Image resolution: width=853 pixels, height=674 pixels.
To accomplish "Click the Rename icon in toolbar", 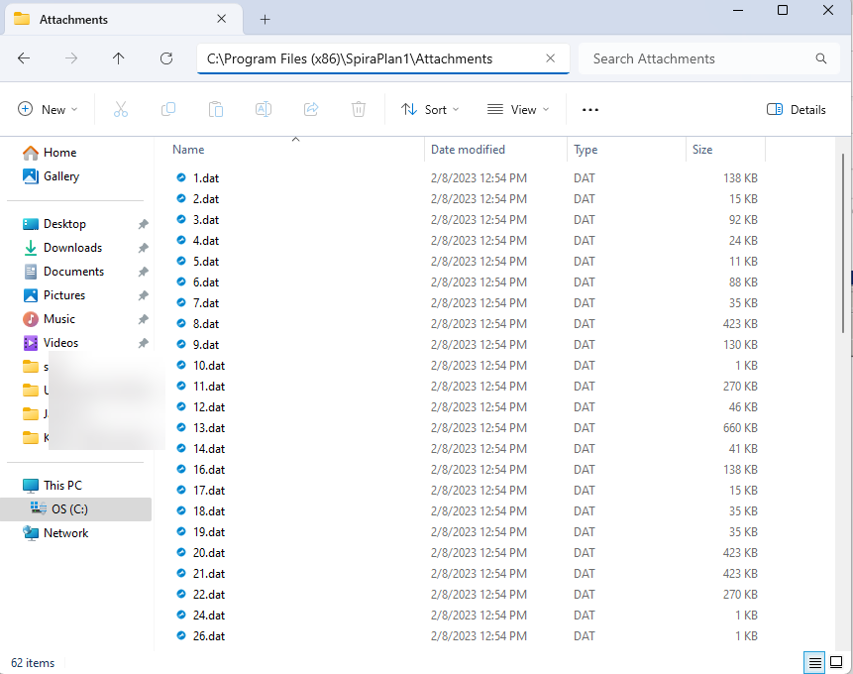I will point(264,110).
